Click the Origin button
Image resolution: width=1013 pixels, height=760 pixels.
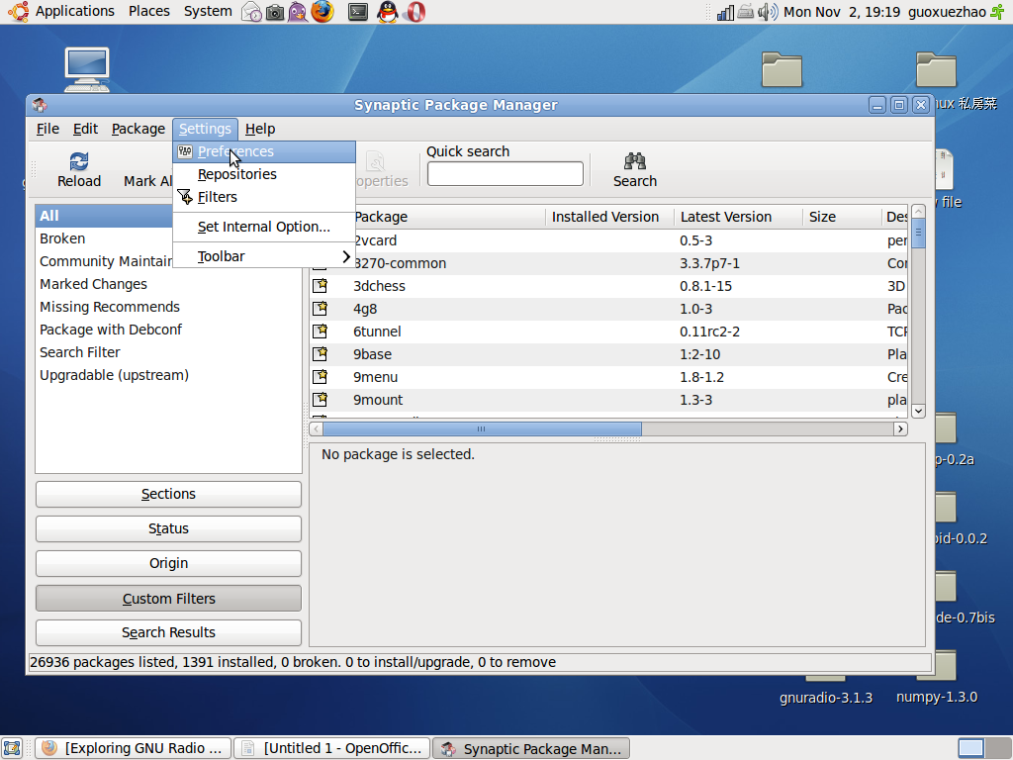[168, 563]
